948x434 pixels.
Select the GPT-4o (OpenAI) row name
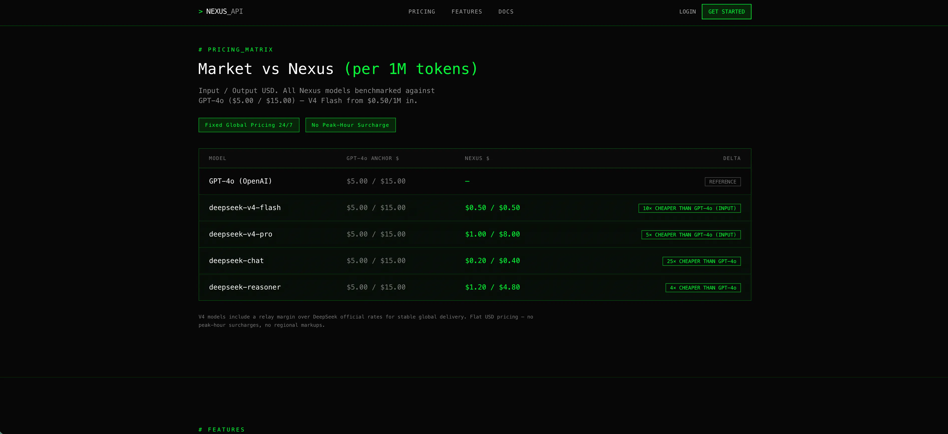[x=240, y=181]
